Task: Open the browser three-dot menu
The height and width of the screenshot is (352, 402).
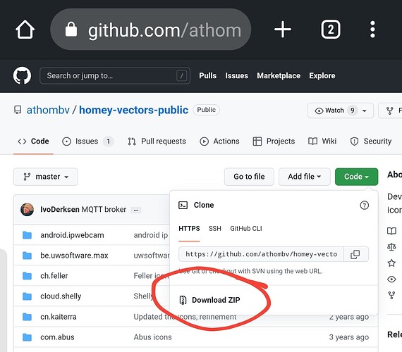Action: click(x=372, y=30)
